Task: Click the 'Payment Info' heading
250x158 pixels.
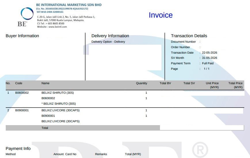Action: coord(18,148)
